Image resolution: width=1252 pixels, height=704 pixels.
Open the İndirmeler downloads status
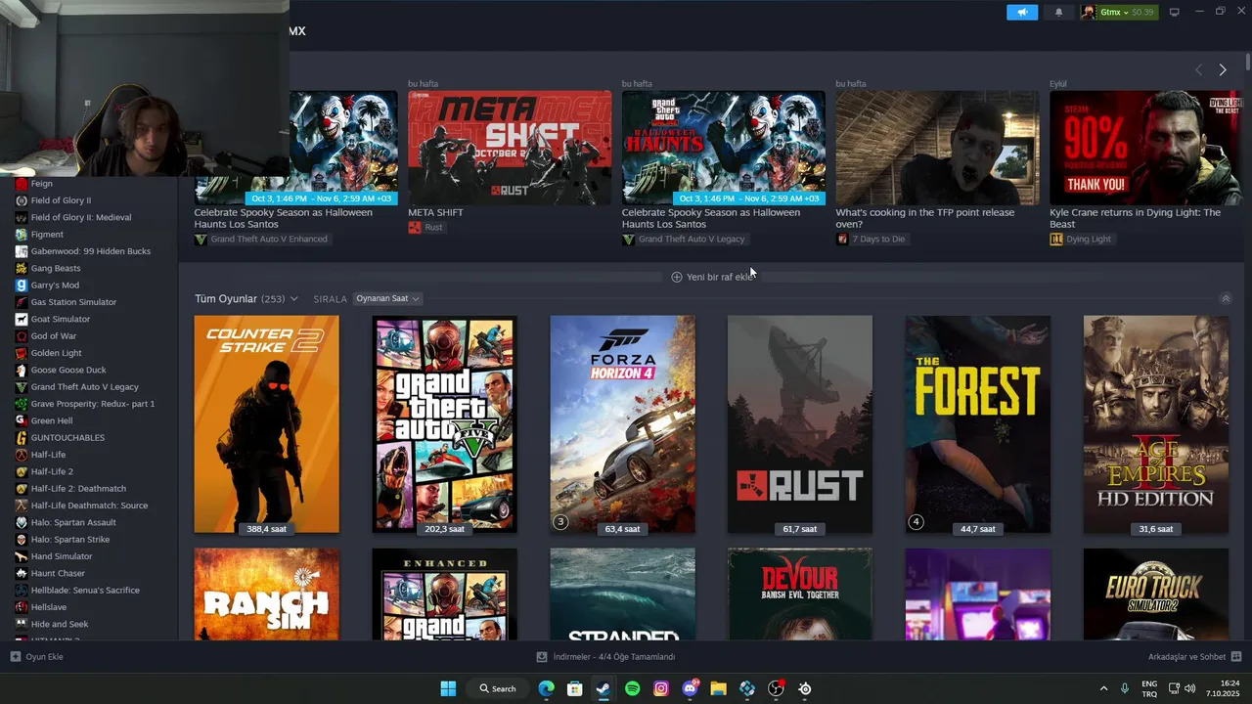coord(606,657)
